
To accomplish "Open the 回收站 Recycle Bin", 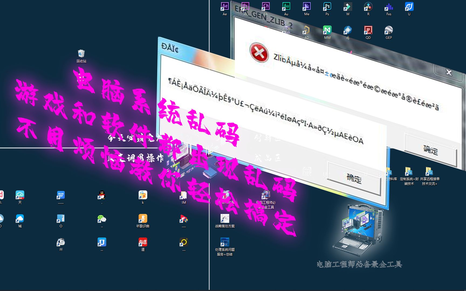I will click(81, 54).
